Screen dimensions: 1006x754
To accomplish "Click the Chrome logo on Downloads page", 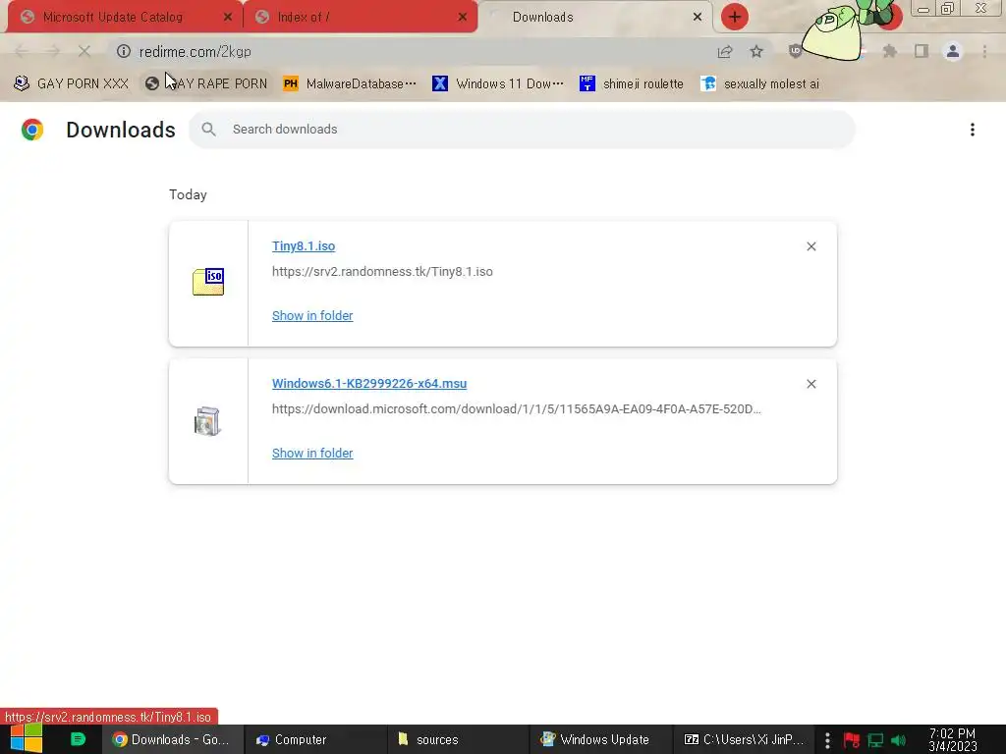I will pyautogui.click(x=32, y=130).
